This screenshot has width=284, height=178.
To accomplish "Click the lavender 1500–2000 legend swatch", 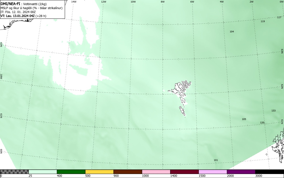I will [x=213, y=172].
